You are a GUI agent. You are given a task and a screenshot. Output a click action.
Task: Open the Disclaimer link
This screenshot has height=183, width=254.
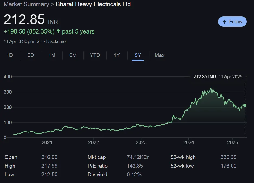(57, 42)
